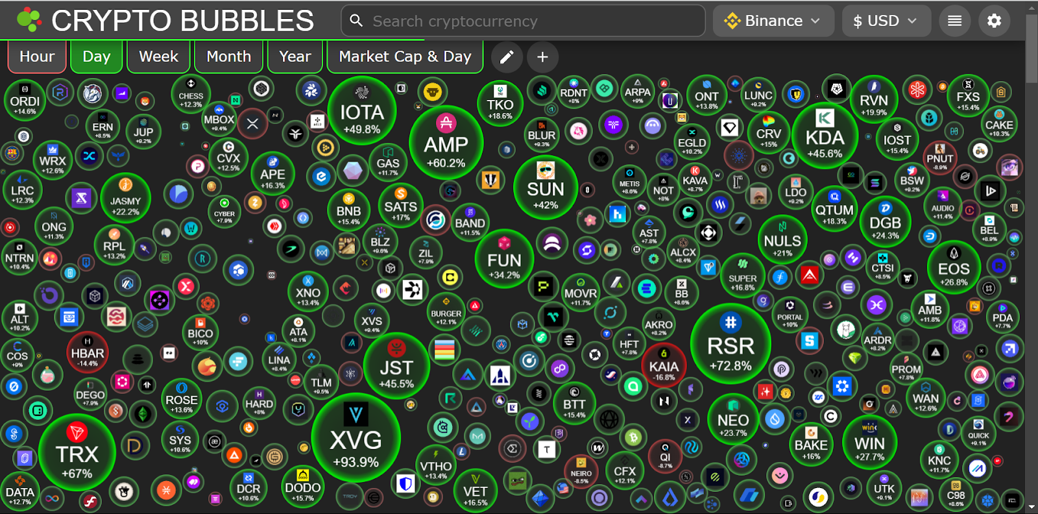Select the red PNUT -8.9% bubble
This screenshot has width=1038, height=514.
click(x=939, y=157)
